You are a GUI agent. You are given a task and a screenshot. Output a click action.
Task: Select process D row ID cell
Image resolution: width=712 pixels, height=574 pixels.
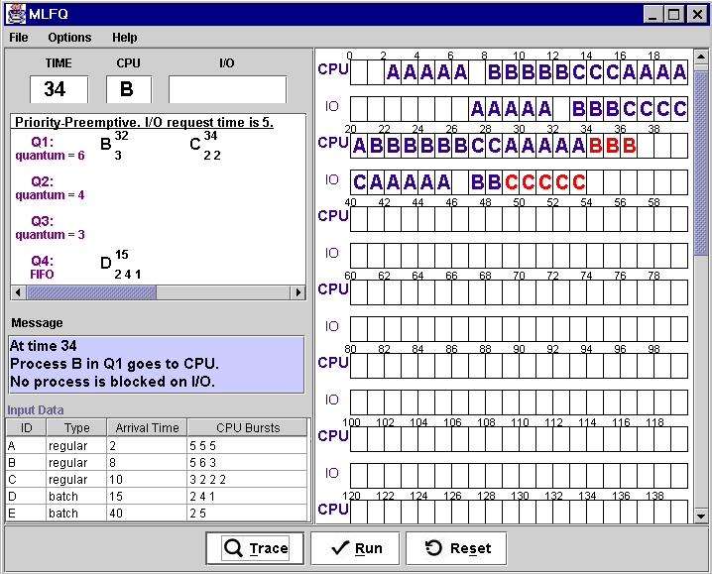[27, 496]
